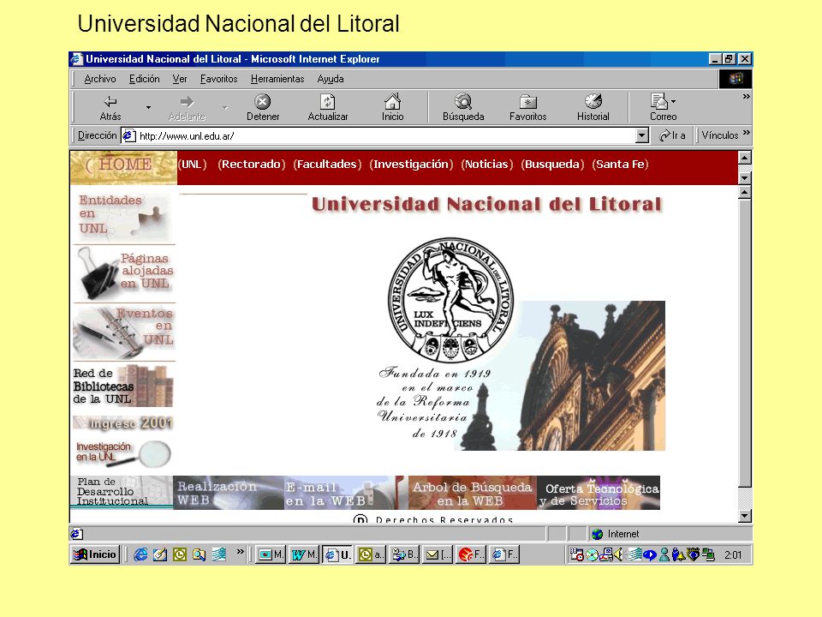This screenshot has width=822, height=617.
Task: Open the (Santa Fe) navigation link
Action: pos(620,165)
